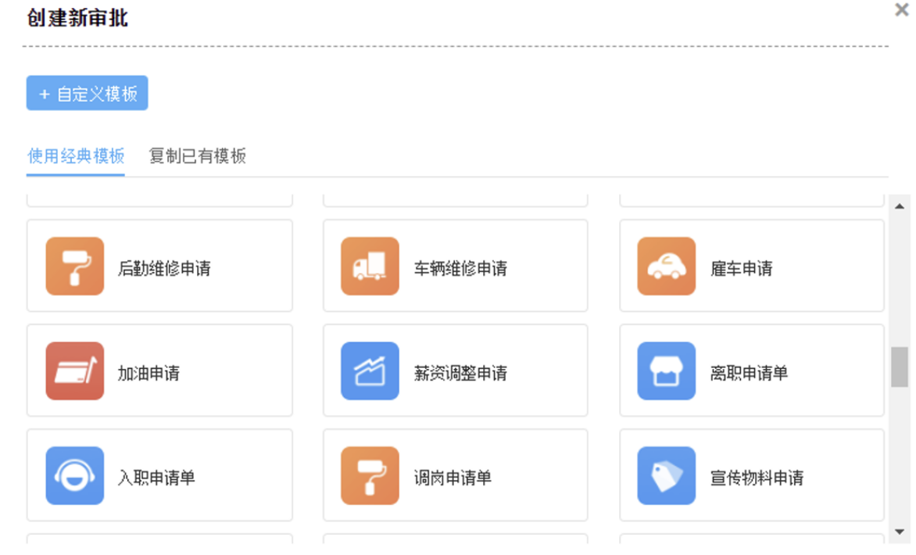Viewport: 916px width, 555px height.
Task: Click the shop icon for 离职申请单
Action: [666, 371]
